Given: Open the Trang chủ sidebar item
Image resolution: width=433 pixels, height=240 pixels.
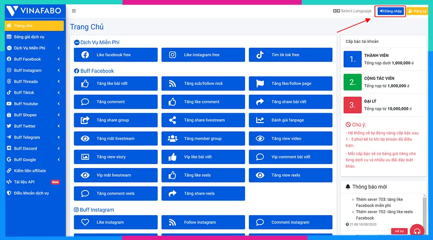Looking at the screenshot, I should click(x=34, y=26).
